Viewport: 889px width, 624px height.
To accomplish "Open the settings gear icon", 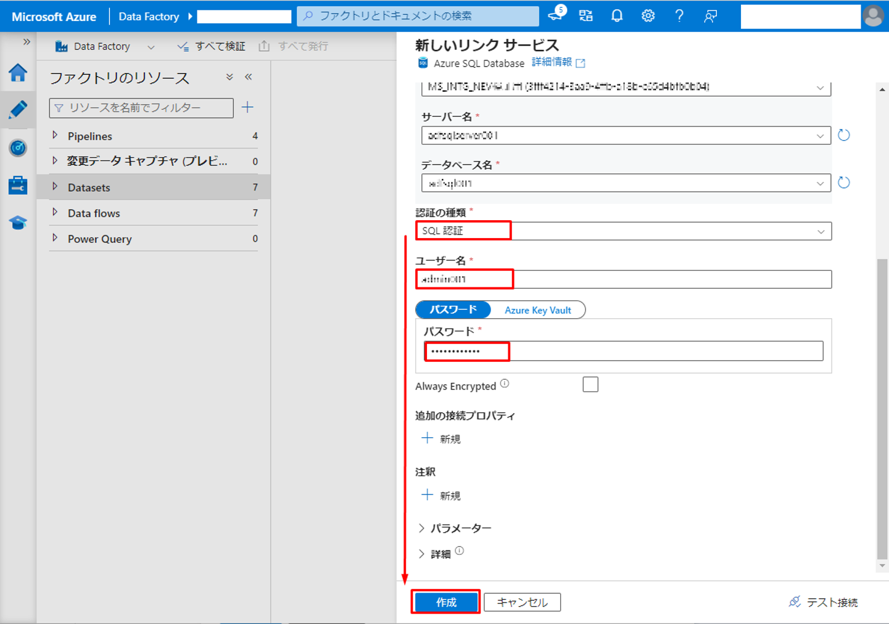I will 648,16.
